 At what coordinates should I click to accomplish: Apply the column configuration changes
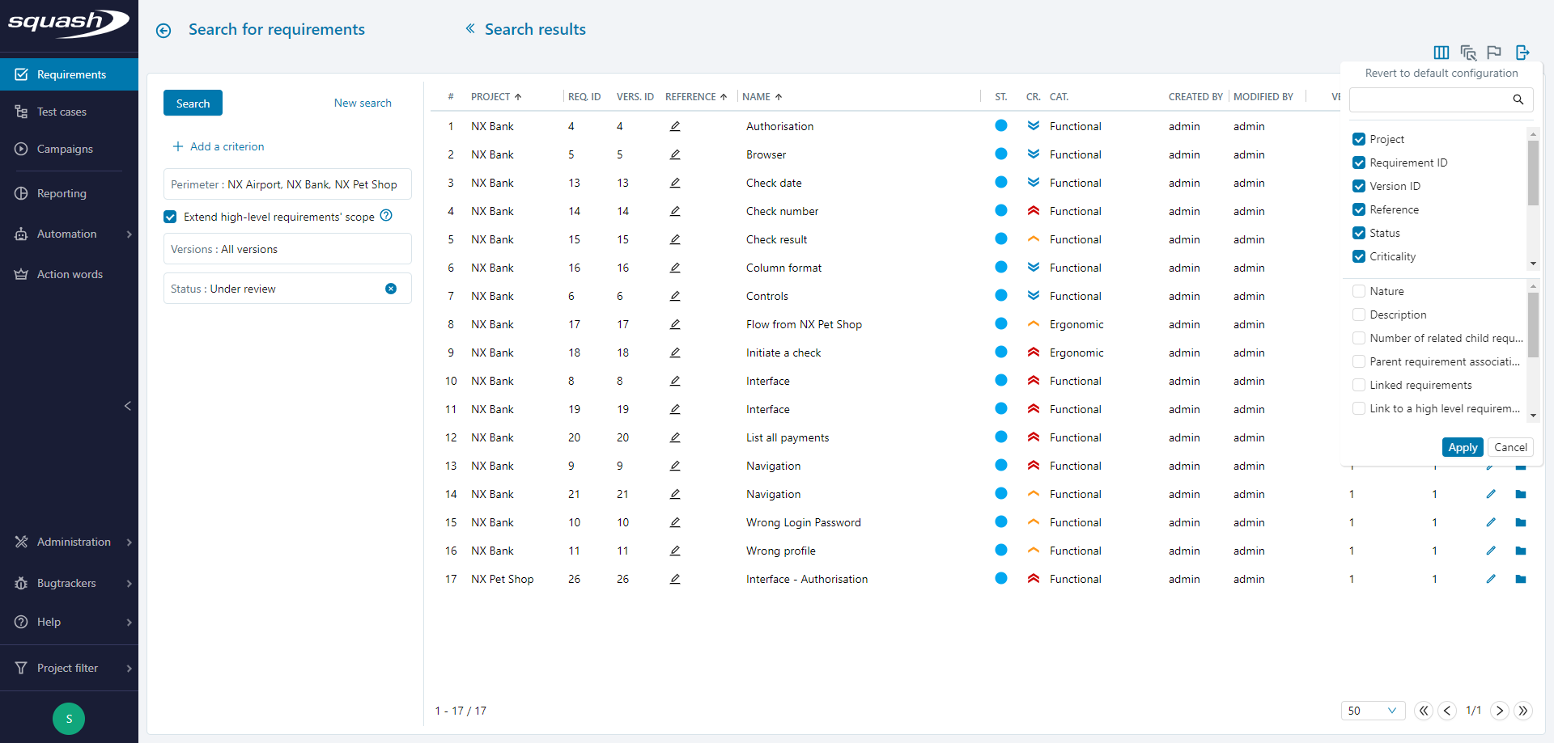coord(1463,447)
